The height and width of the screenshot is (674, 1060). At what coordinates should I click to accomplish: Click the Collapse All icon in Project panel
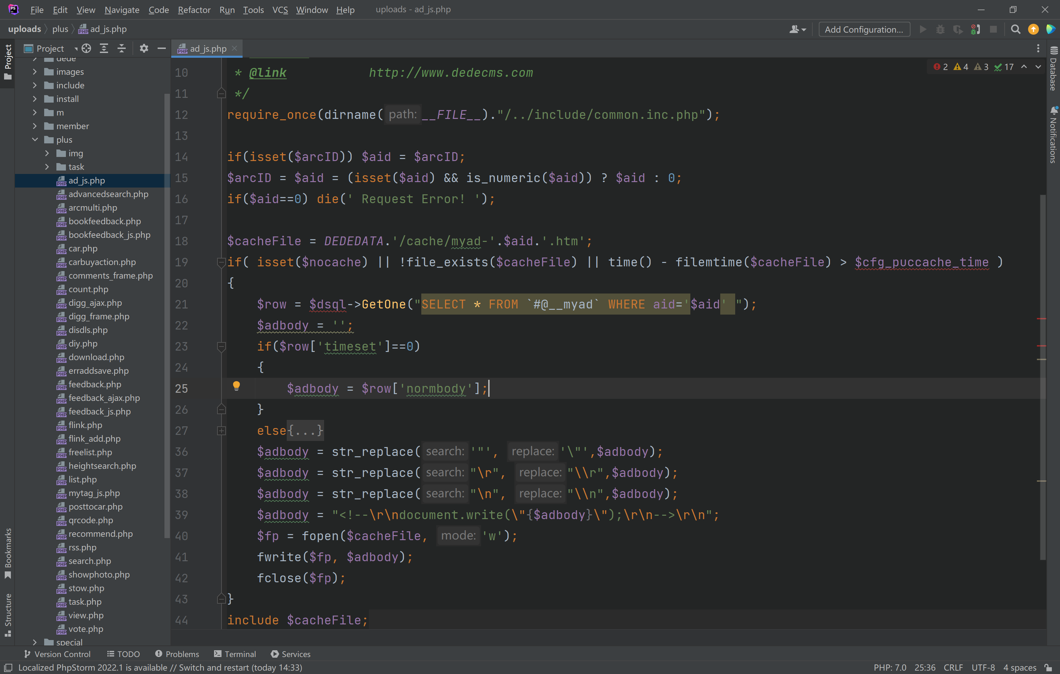[122, 49]
